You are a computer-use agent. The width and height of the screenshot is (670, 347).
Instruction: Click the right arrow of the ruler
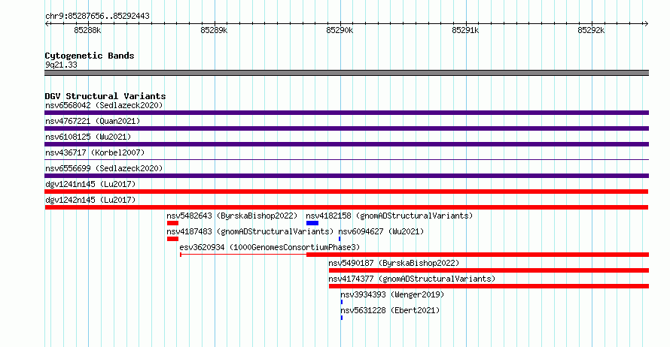pos(646,23)
